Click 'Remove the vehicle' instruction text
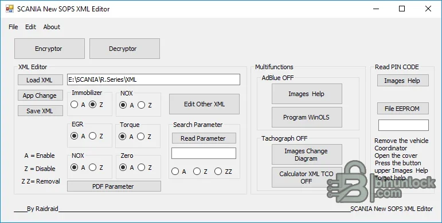Screen dimensions: 442x223 pyautogui.click(x=401, y=141)
